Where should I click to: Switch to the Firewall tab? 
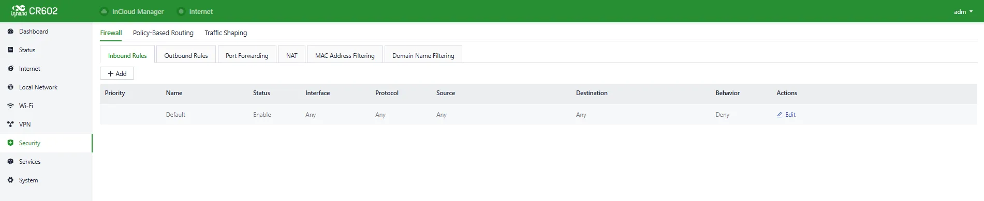click(x=111, y=33)
